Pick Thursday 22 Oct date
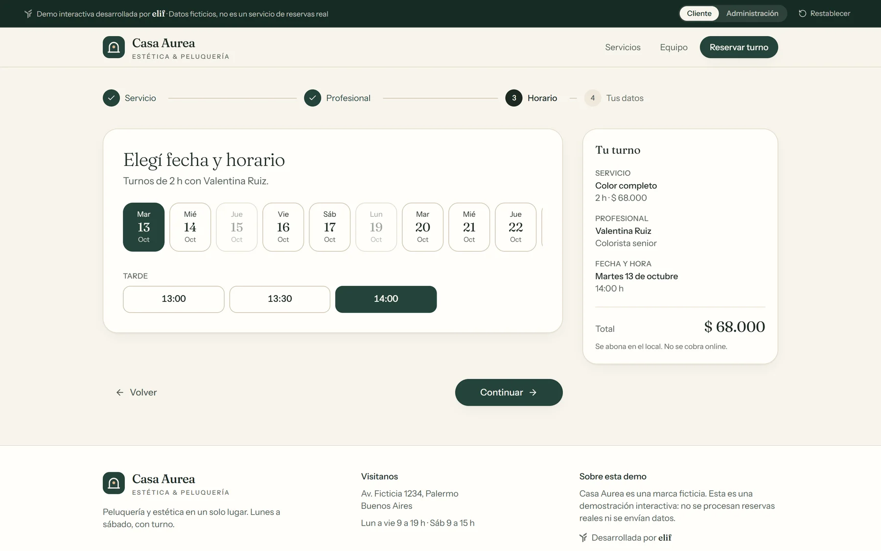The image size is (881, 551). pyautogui.click(x=515, y=227)
